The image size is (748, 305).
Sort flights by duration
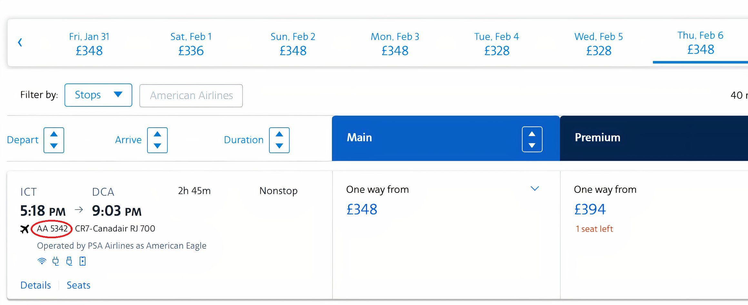(279, 140)
